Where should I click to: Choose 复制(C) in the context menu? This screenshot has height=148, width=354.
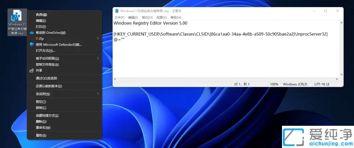tap(64, 108)
